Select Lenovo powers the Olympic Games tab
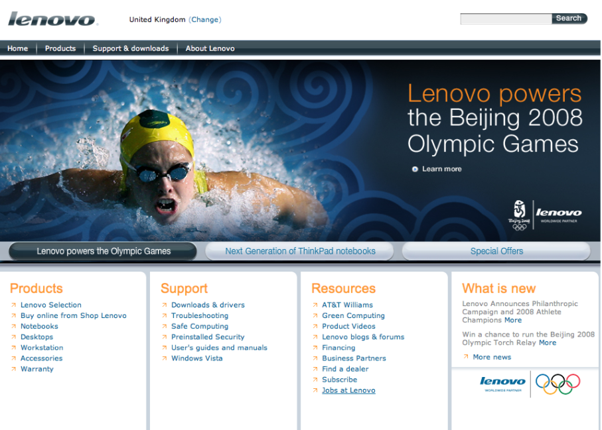The width and height of the screenshot is (602, 430). (x=104, y=251)
